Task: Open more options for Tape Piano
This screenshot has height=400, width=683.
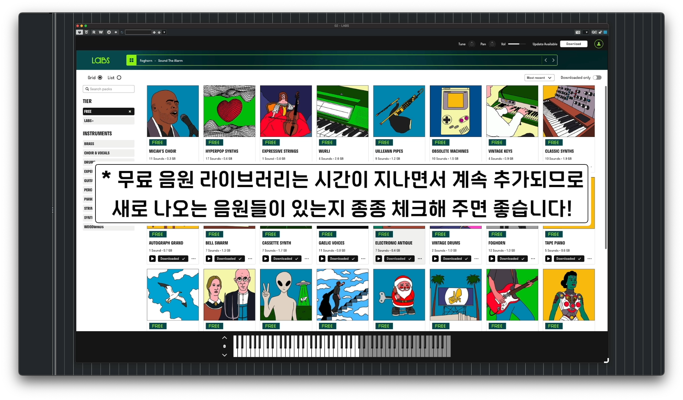Action: (590, 259)
